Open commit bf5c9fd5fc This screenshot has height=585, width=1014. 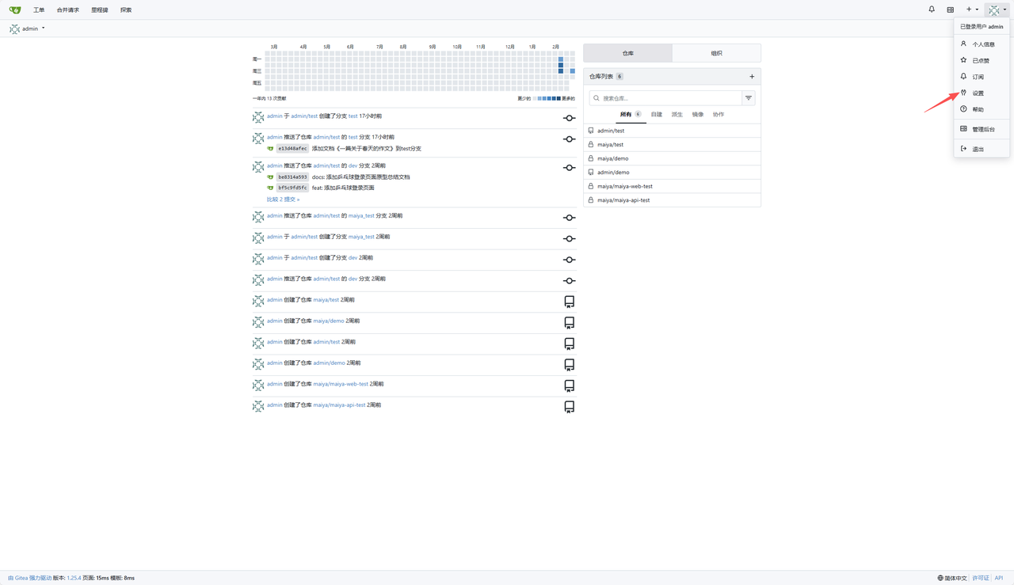[292, 188]
